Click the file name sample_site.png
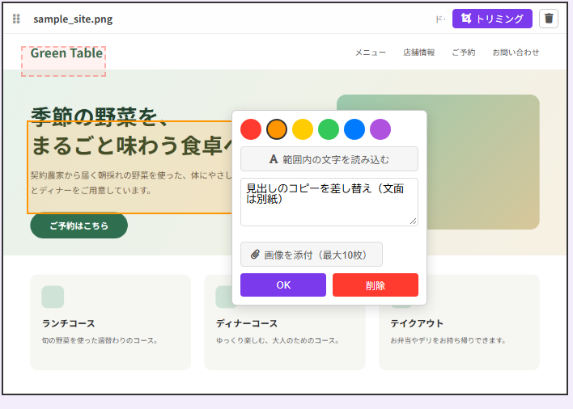Image resolution: width=573 pixels, height=409 pixels. 73,19
